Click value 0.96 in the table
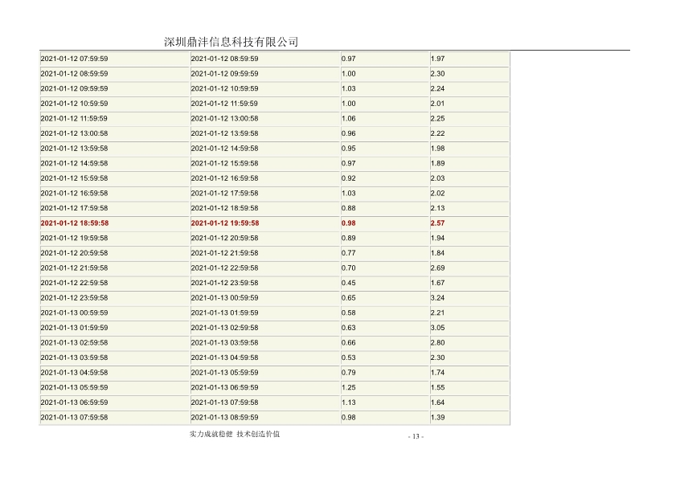 coord(349,133)
